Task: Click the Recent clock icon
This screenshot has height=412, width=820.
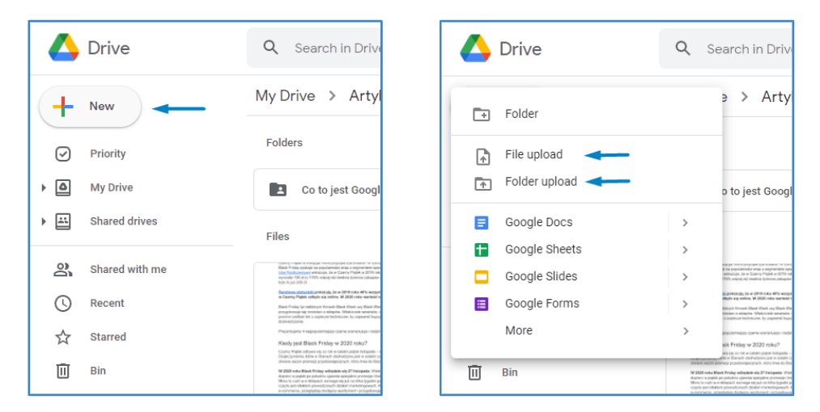Action: pos(63,304)
